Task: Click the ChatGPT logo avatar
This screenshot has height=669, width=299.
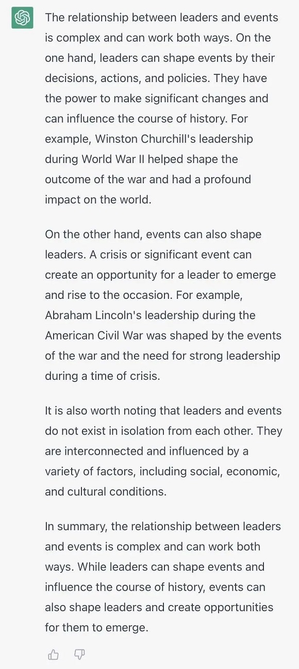Action: click(x=22, y=18)
